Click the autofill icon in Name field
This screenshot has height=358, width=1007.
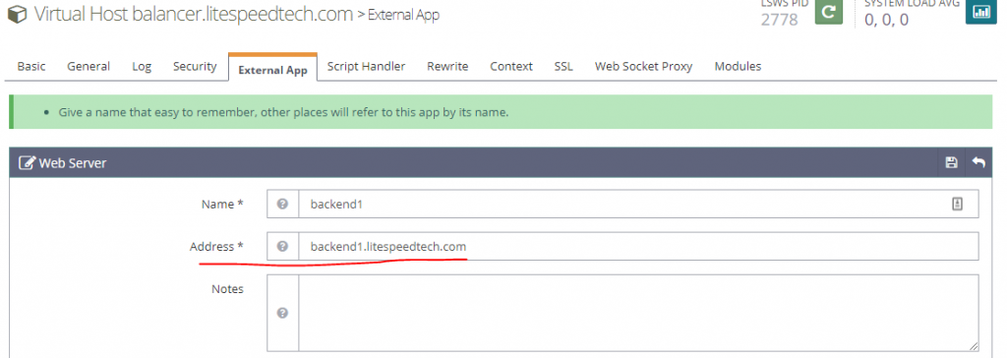pyautogui.click(x=957, y=204)
